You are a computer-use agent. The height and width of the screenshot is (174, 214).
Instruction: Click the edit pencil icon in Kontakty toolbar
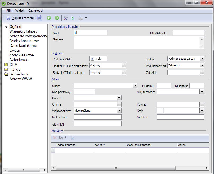[73, 138]
